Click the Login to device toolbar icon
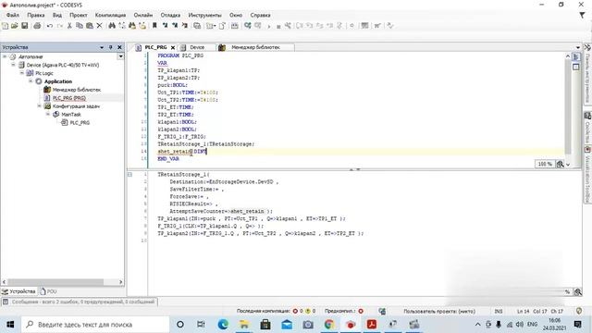Image resolution: width=592 pixels, height=333 pixels. click(247, 26)
